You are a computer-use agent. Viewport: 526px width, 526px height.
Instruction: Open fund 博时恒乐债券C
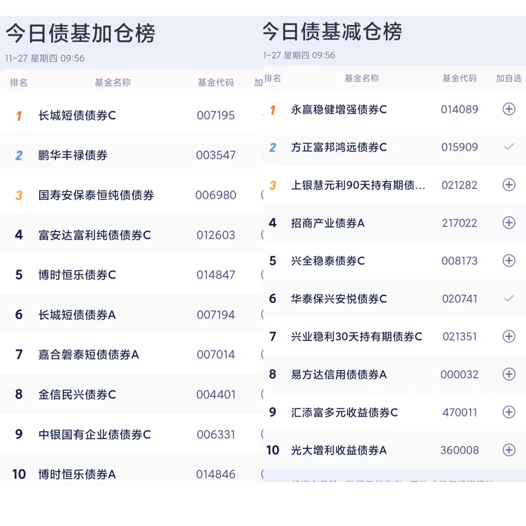click(77, 275)
